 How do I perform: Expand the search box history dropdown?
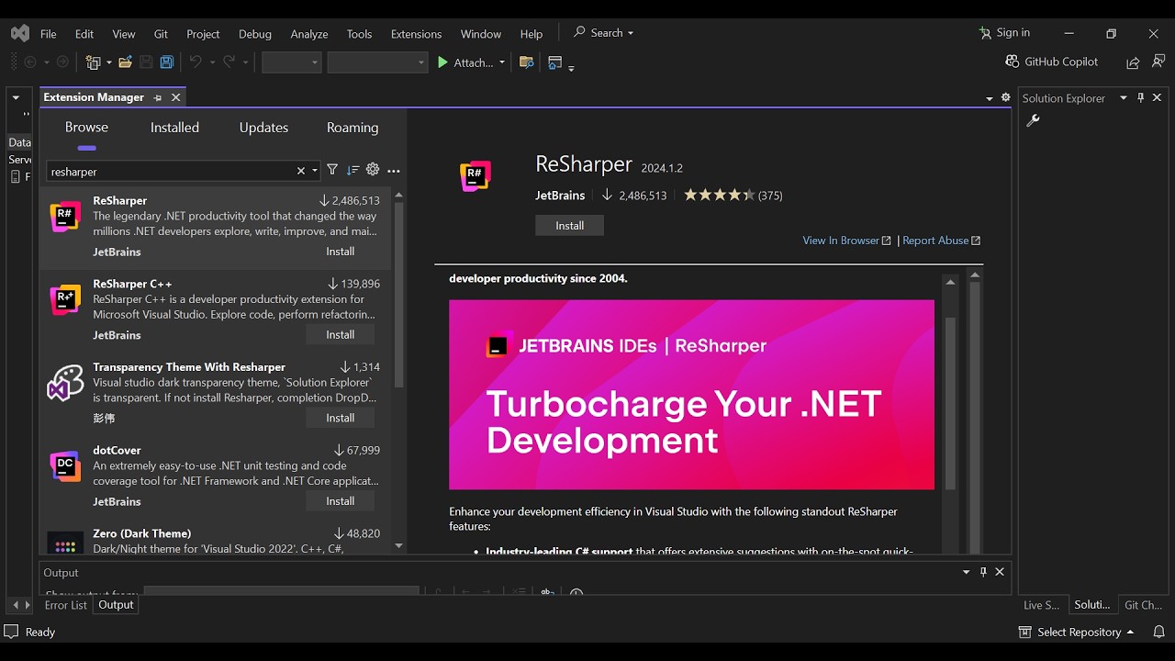click(x=314, y=171)
